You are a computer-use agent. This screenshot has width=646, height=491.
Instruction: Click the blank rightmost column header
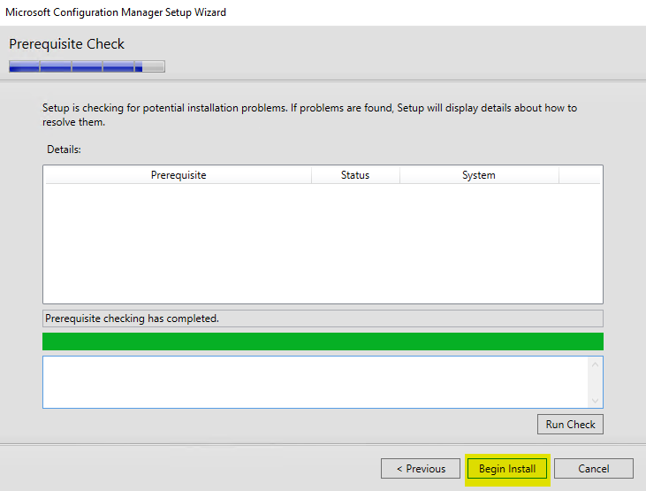click(580, 175)
